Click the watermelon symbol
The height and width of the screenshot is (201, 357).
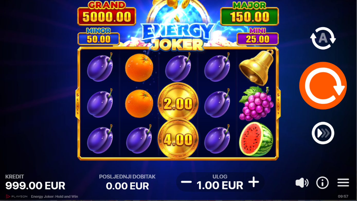[256, 139]
